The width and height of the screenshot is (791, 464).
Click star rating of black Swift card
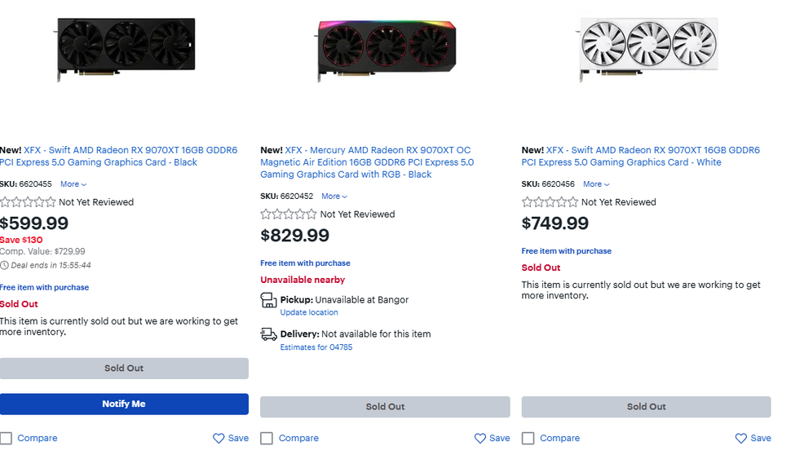point(28,202)
